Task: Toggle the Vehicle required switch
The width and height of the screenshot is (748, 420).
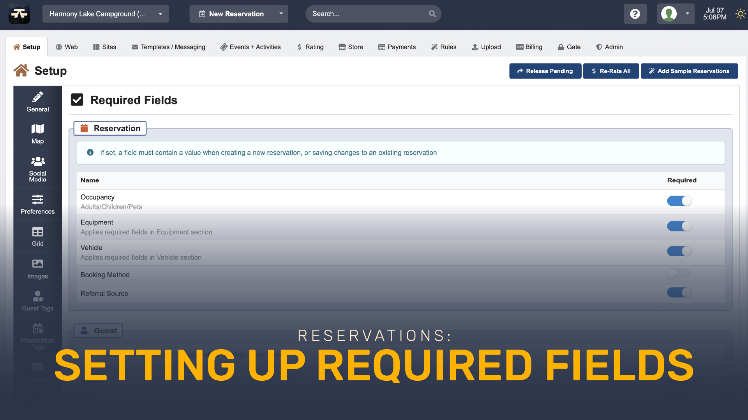Action: (x=679, y=251)
